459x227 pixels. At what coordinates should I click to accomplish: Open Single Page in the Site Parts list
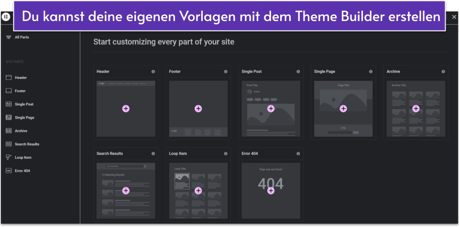pos(24,118)
